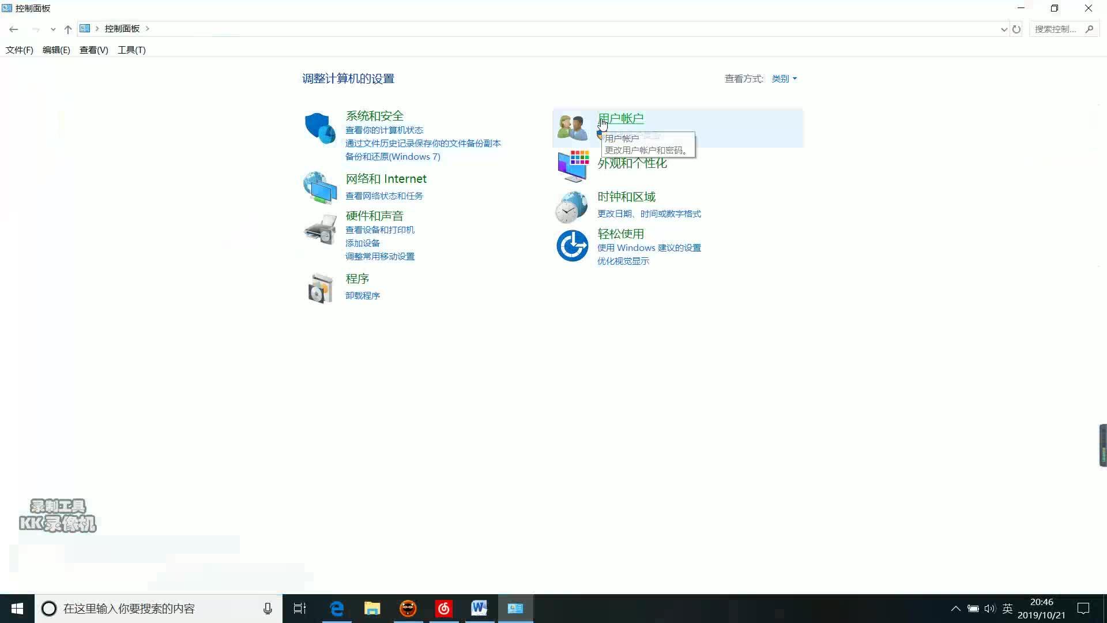
Task: Open File Explorer from taskbar
Action: (372, 609)
